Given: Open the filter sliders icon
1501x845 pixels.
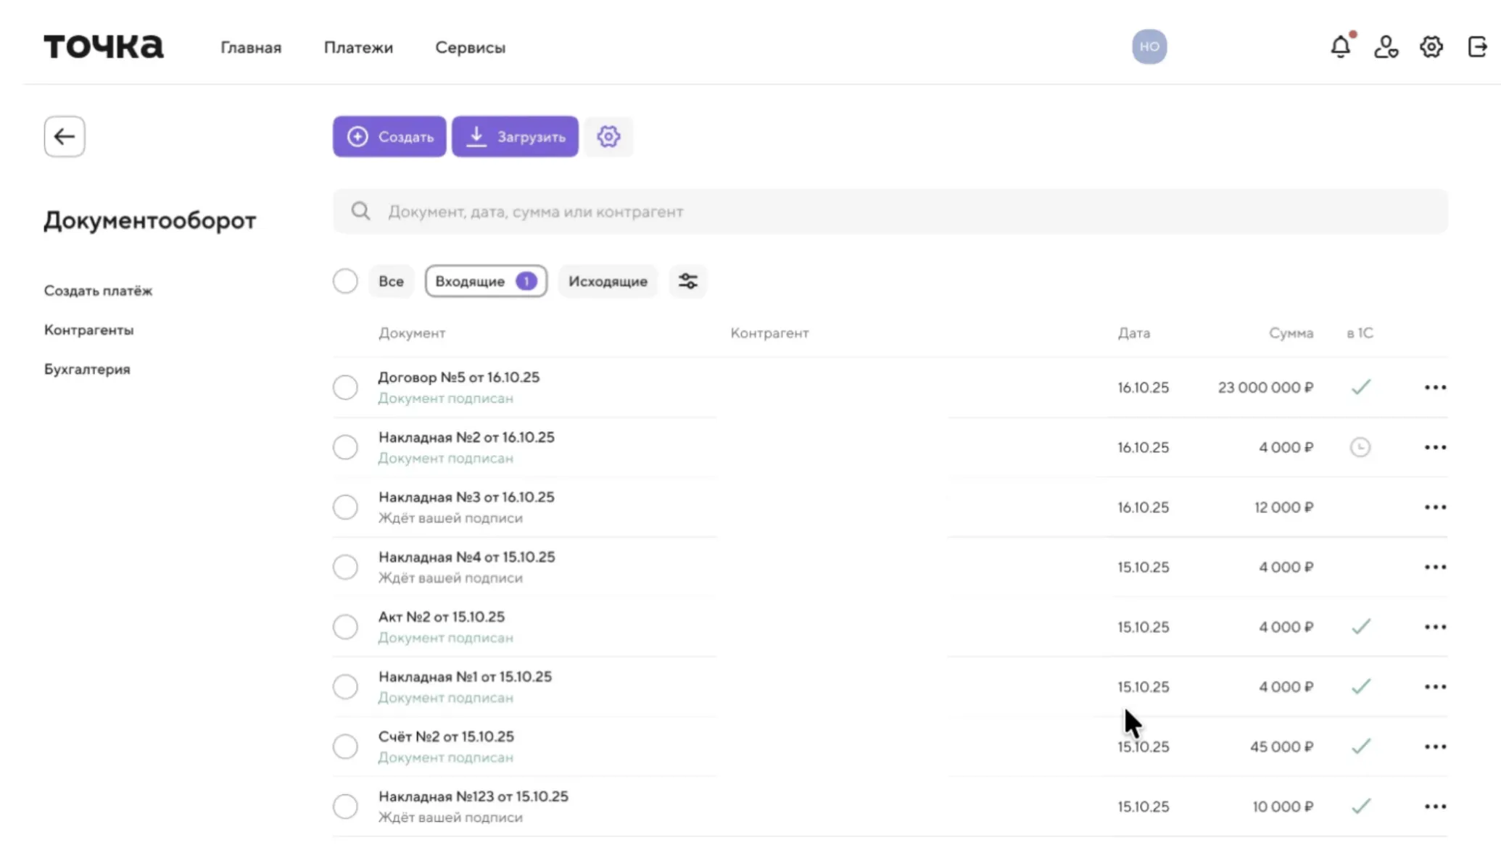Looking at the screenshot, I should click(687, 281).
